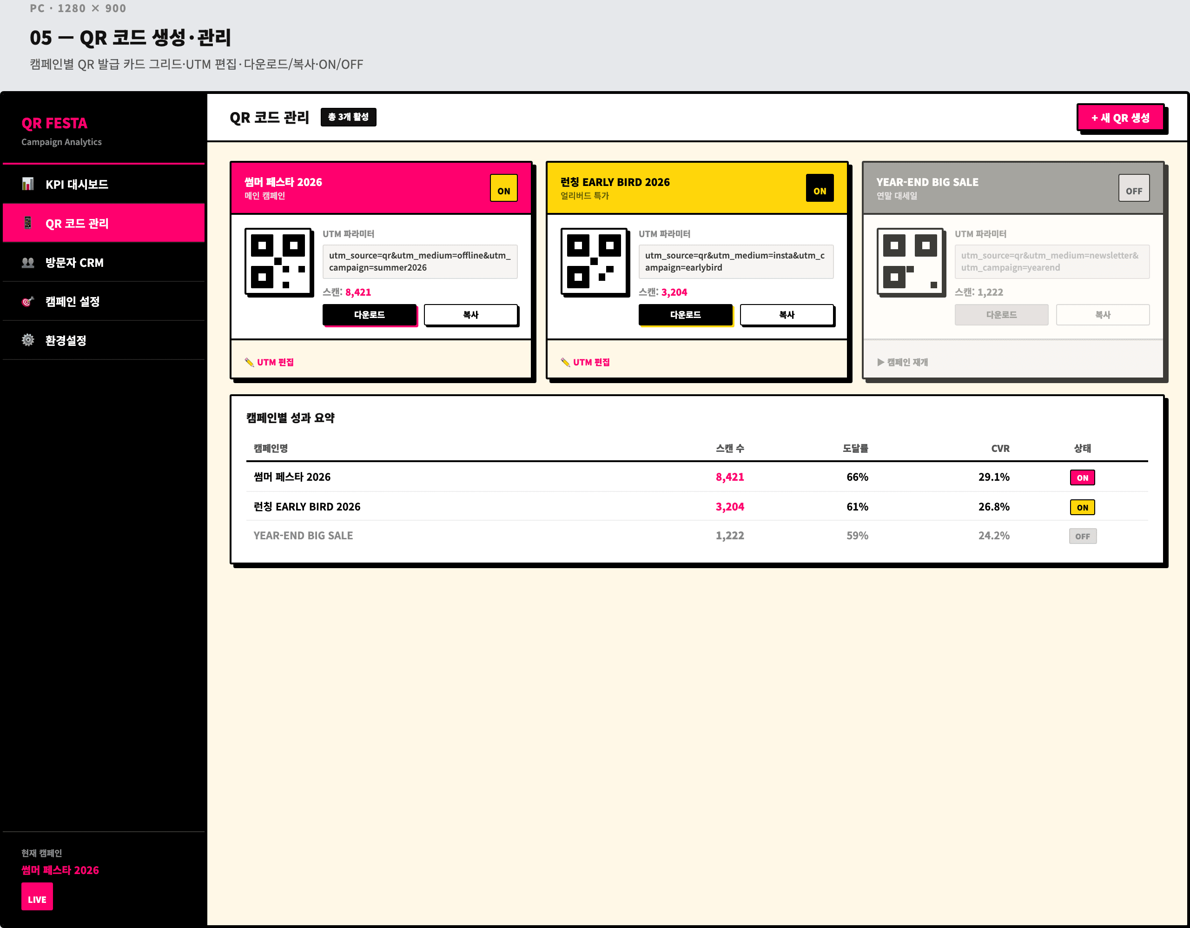Click 상태 column header
1190x928 pixels.
tap(1083, 448)
